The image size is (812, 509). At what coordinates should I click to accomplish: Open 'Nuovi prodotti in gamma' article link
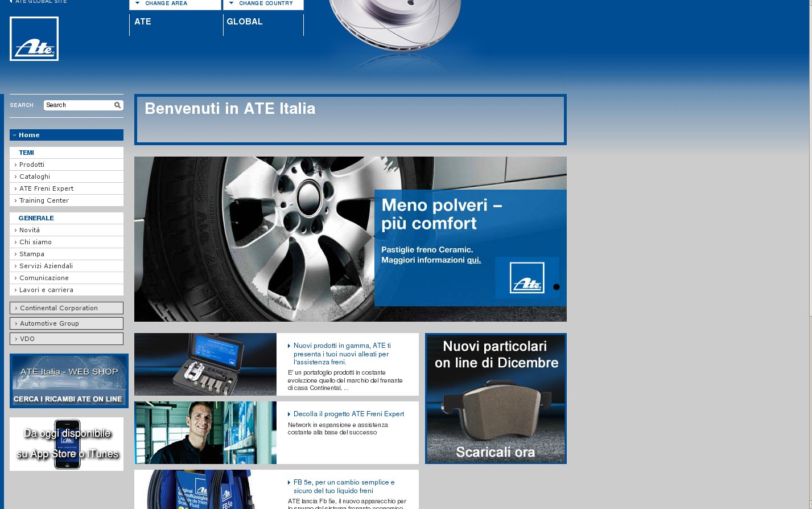point(342,354)
